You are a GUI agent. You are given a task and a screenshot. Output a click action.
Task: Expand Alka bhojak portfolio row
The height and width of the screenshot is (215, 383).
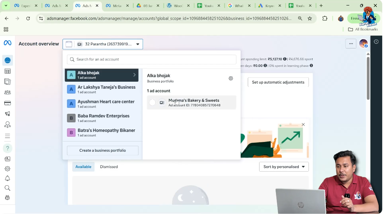click(102, 75)
